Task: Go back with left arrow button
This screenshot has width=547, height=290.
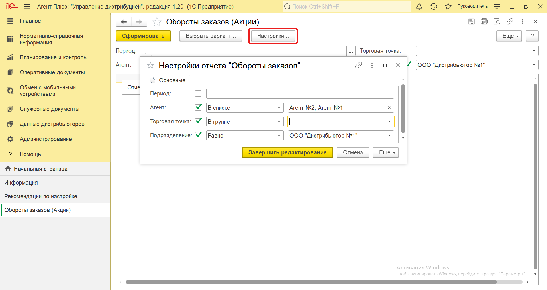Action: tap(124, 22)
